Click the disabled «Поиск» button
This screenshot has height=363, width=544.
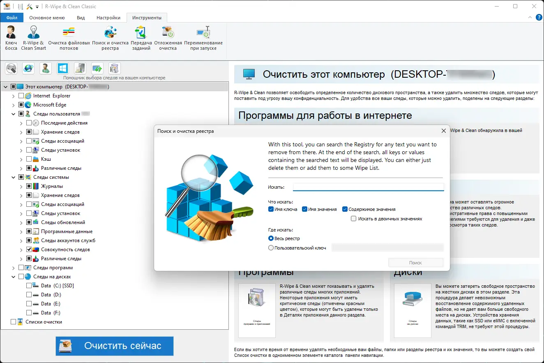coord(416,262)
